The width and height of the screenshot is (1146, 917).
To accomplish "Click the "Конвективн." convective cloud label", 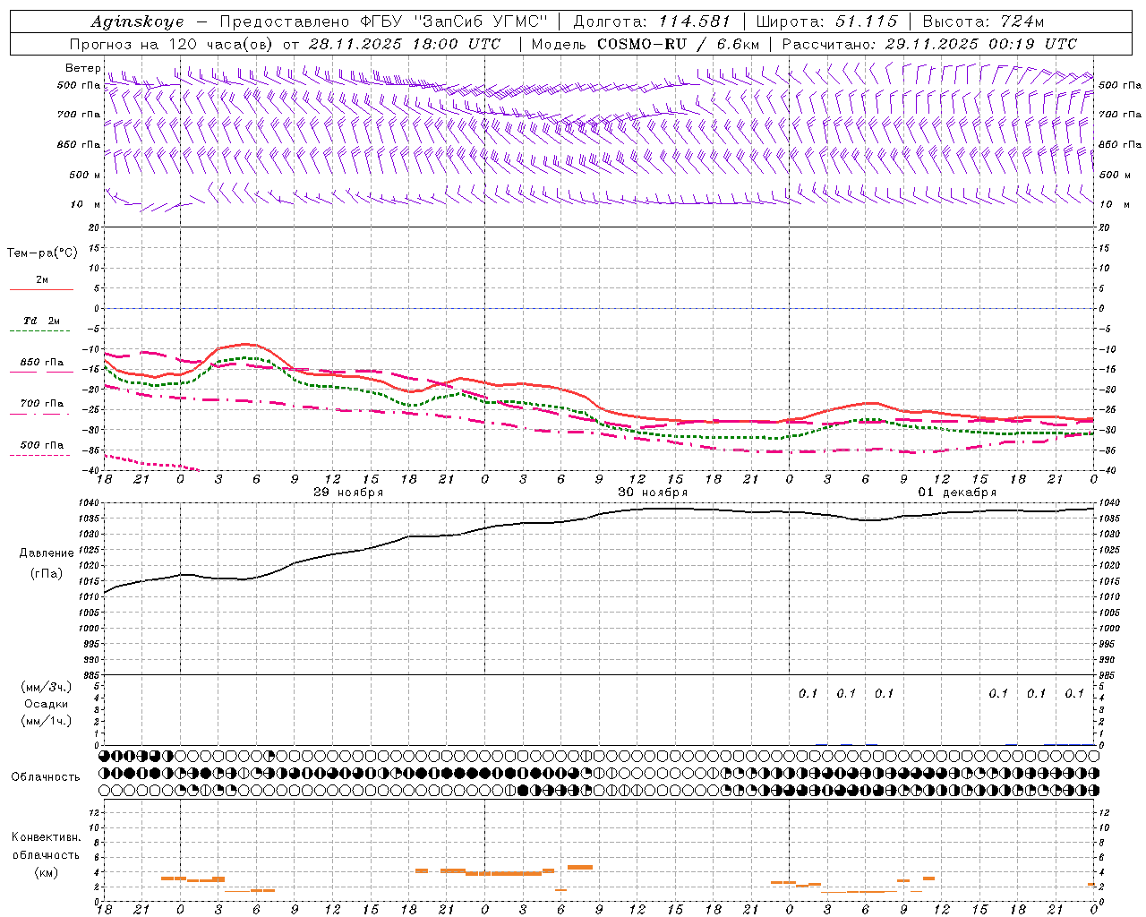I will (47, 837).
